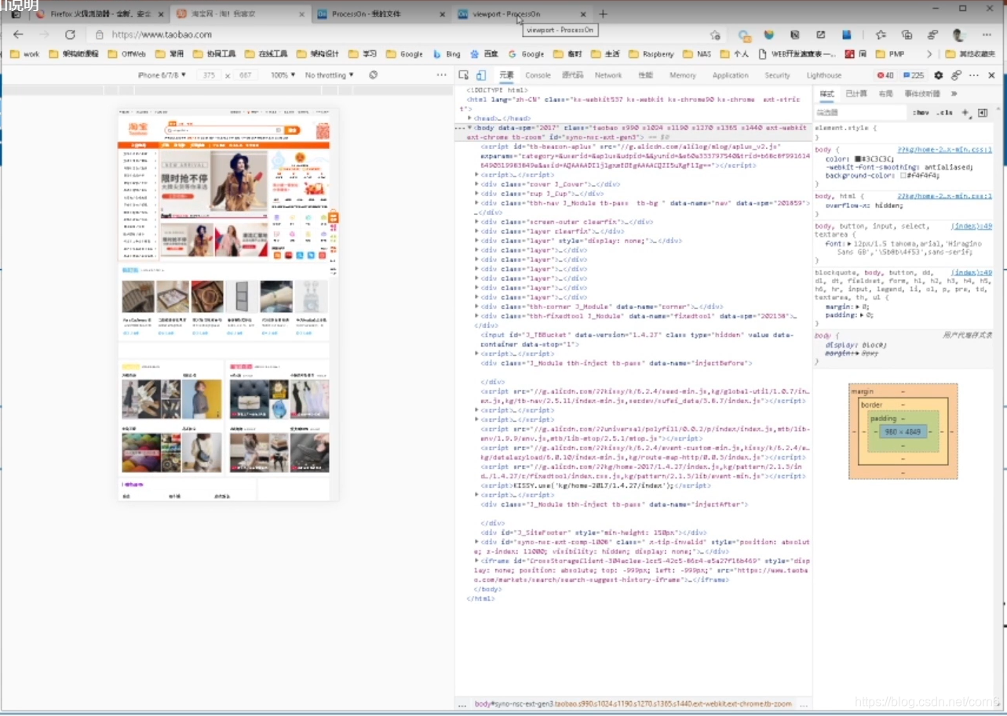Toggle the computed styles sidebar pane
The height and width of the screenshot is (716, 1007).
click(x=982, y=113)
